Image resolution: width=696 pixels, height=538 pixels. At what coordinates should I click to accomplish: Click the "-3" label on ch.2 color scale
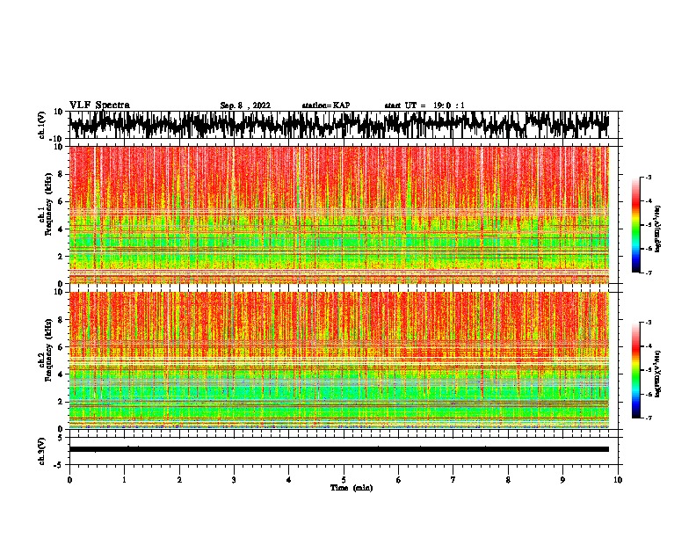coord(649,323)
